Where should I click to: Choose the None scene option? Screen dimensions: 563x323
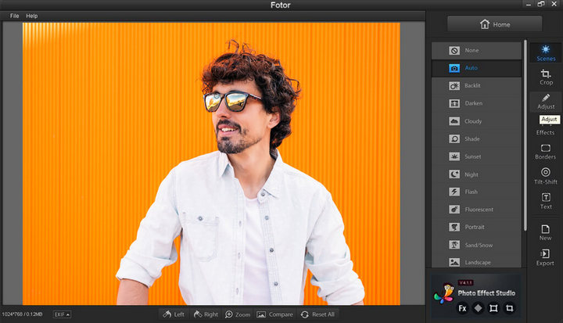click(476, 51)
